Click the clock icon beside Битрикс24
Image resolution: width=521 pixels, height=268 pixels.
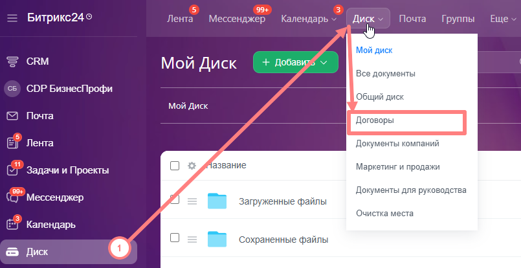[x=89, y=16]
